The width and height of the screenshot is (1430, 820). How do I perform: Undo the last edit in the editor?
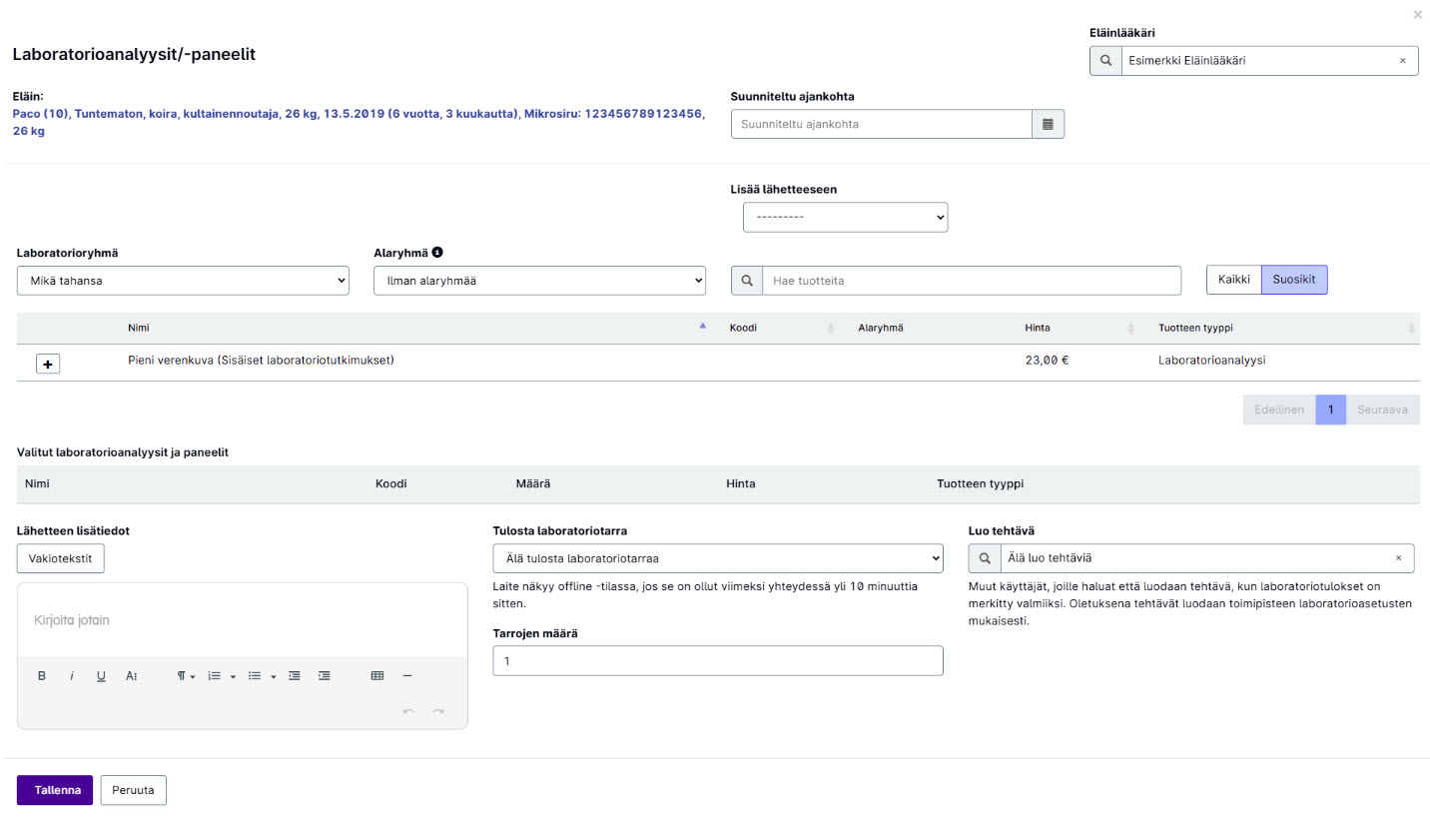pyautogui.click(x=407, y=710)
